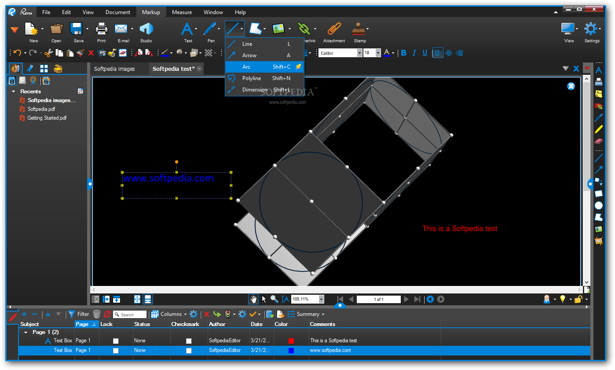Toggle Underline text formatting
This screenshot has width=615, height=370.
tap(425, 53)
